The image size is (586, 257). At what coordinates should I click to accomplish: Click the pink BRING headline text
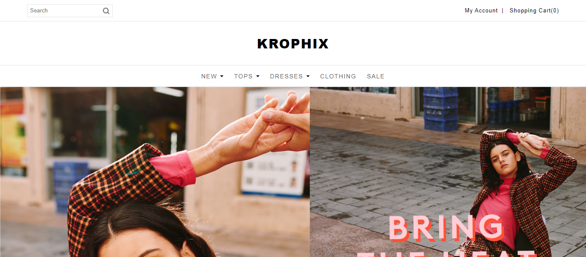(x=446, y=228)
